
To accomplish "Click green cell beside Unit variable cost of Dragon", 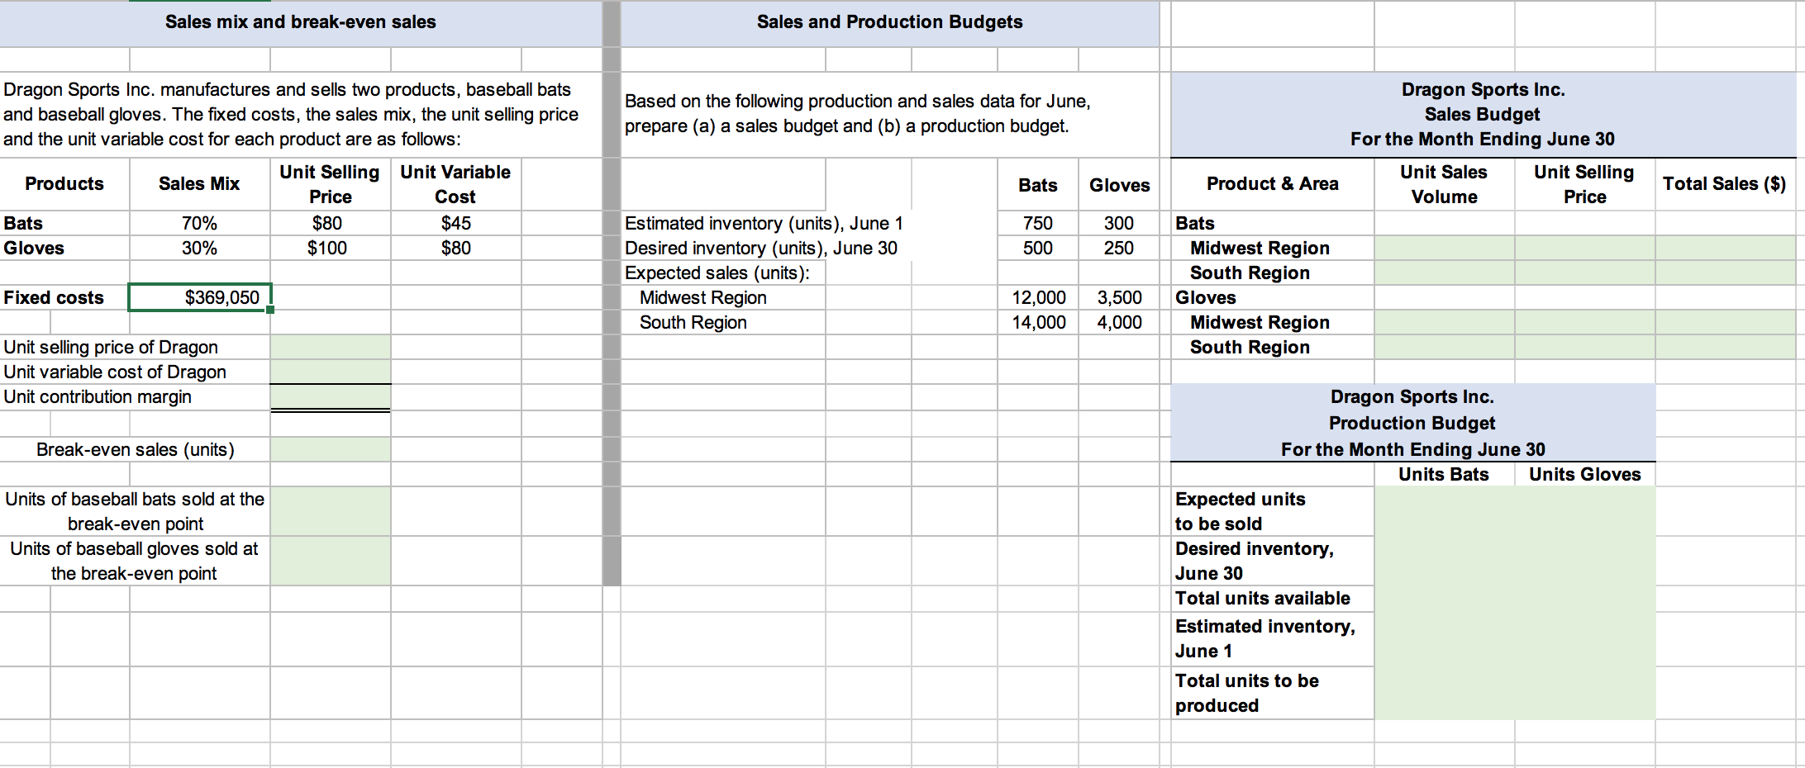I will [331, 372].
